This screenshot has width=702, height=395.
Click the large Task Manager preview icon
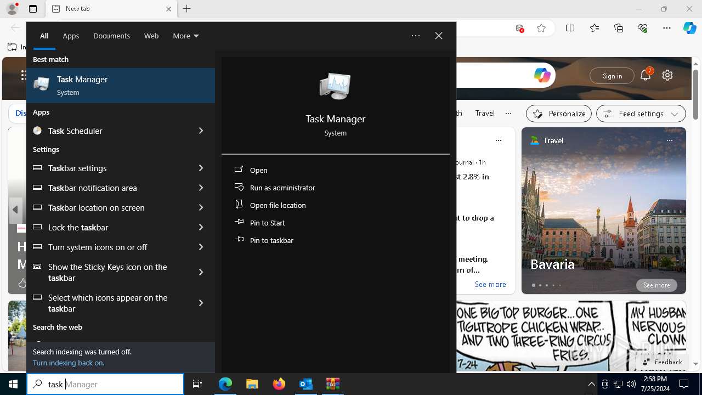[x=335, y=86]
